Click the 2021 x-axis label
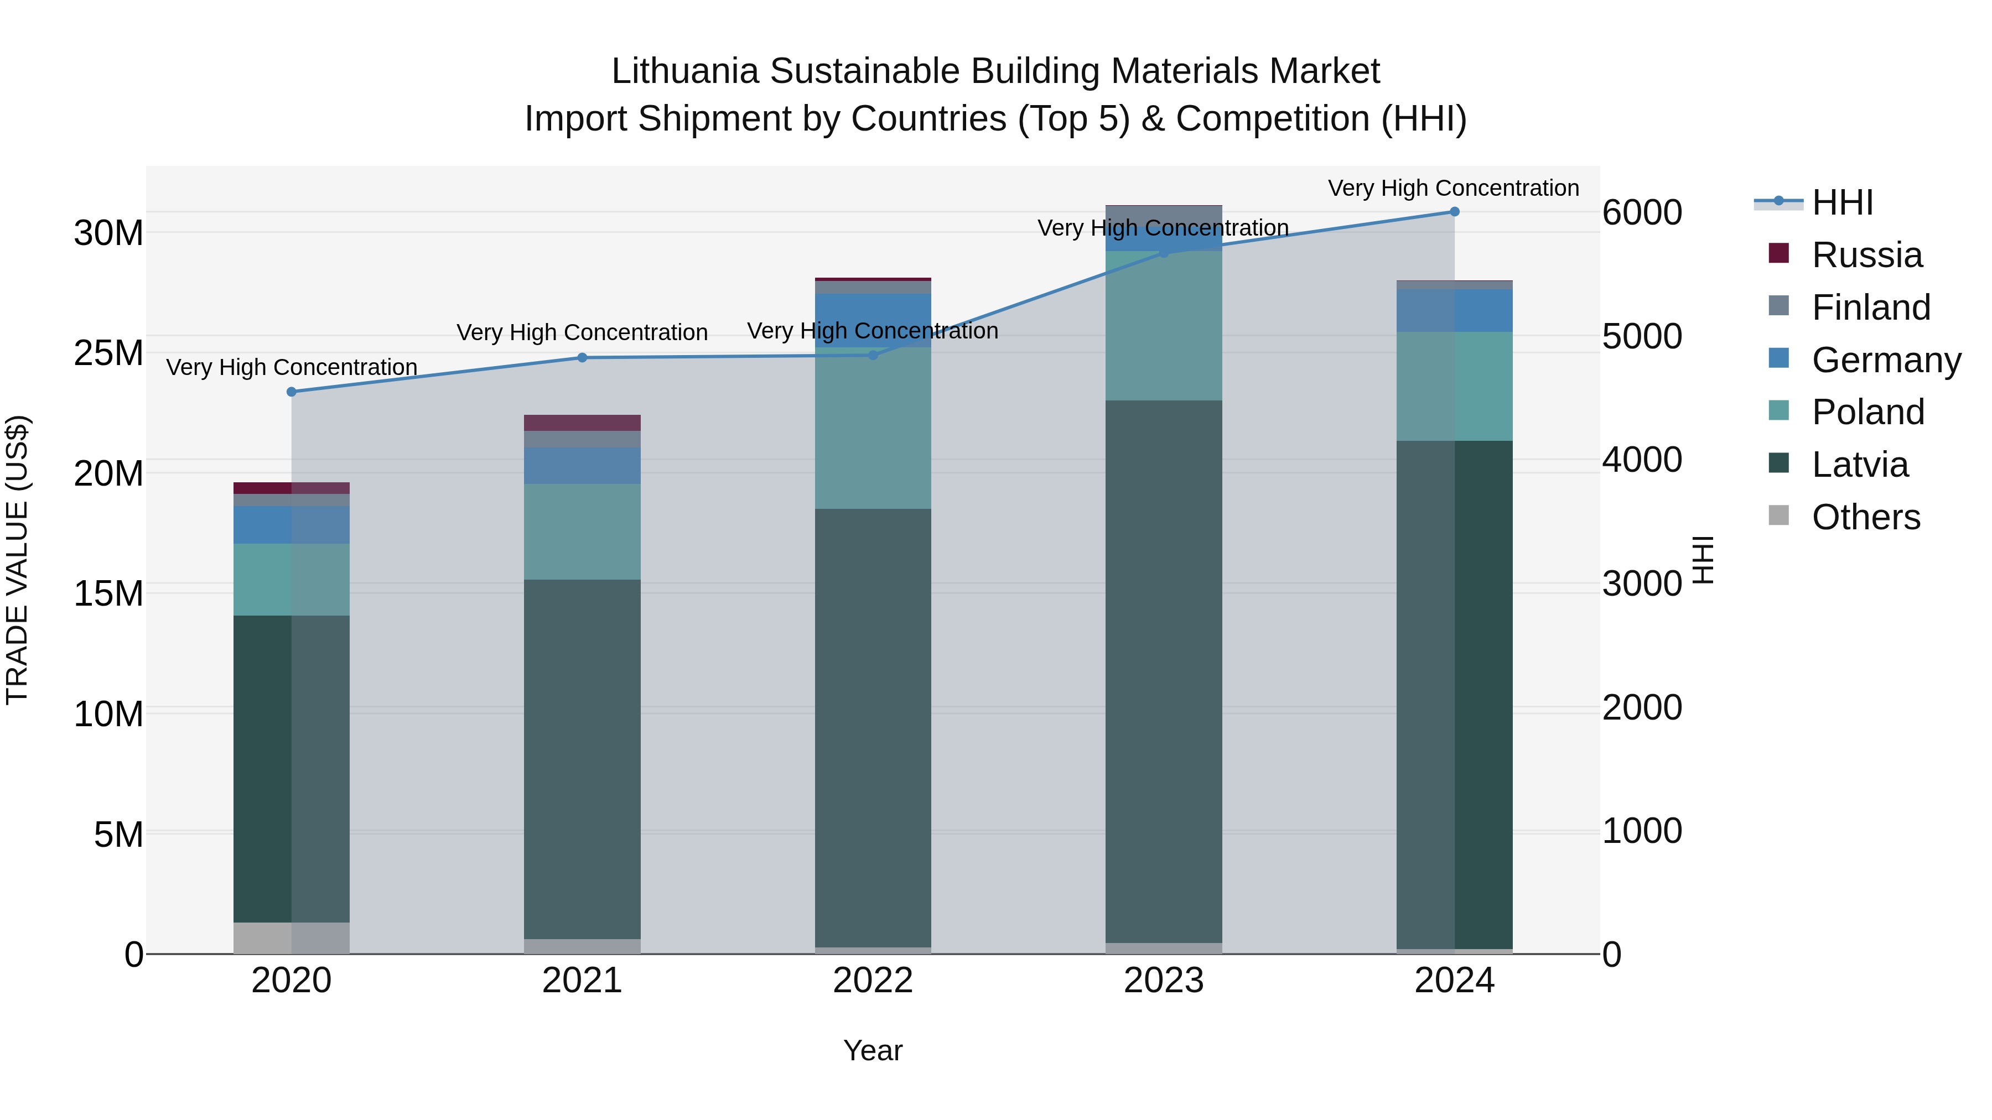1992x1120 pixels. [582, 981]
